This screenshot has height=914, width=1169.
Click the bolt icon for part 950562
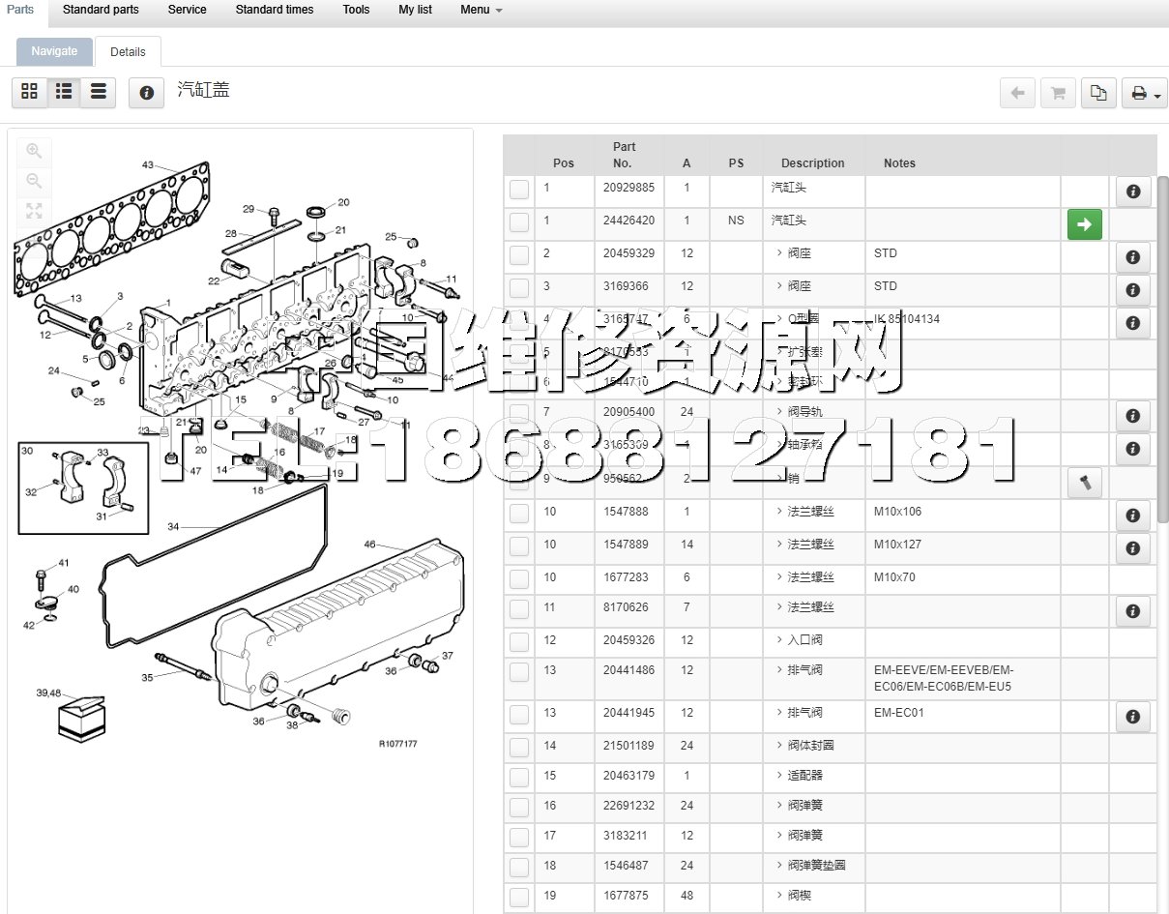click(1084, 483)
